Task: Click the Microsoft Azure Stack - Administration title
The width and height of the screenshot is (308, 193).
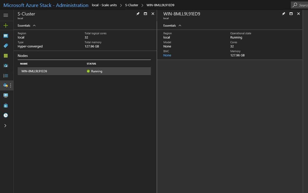Action: [x=46, y=5]
